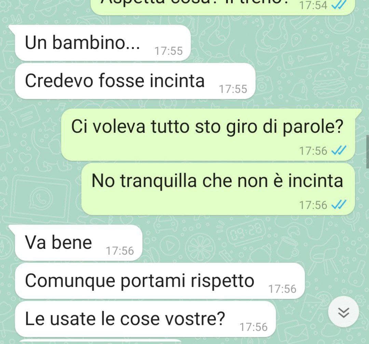Tap the 'Le usate le cose vostre?' message

145,319
